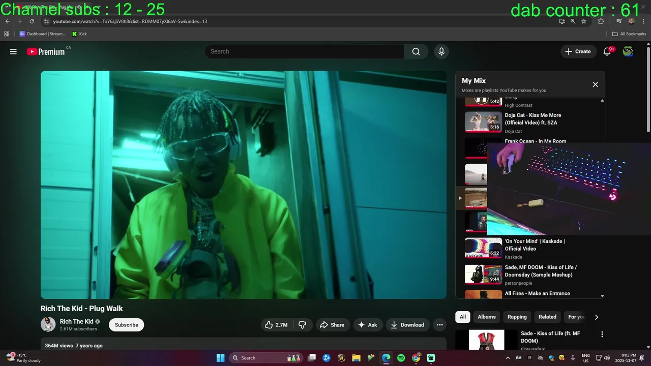
Task: Select the Albums filter chip
Action: 487,317
